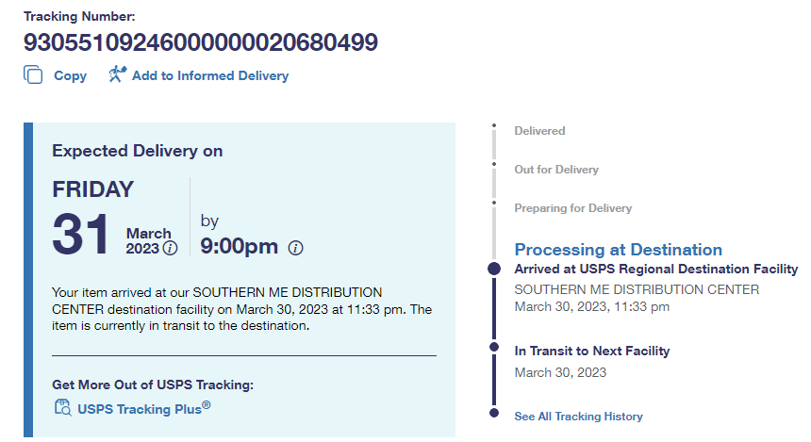811x442 pixels.
Task: Click the filled timeline dot for Arrived at Facility
Action: [493, 269]
